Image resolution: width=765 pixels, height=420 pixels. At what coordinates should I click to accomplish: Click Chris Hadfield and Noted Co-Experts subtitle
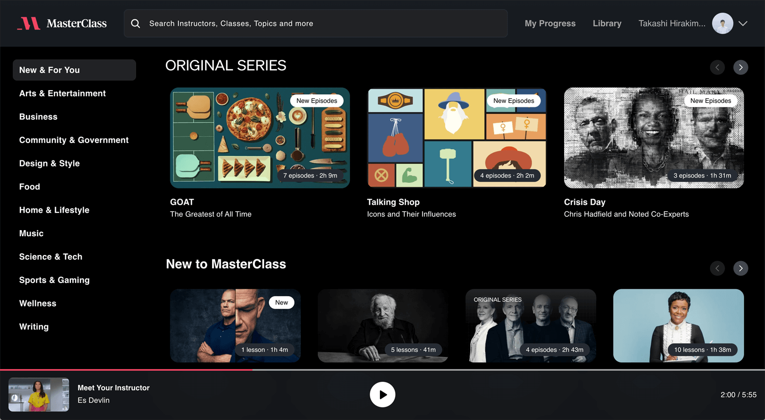(x=626, y=214)
